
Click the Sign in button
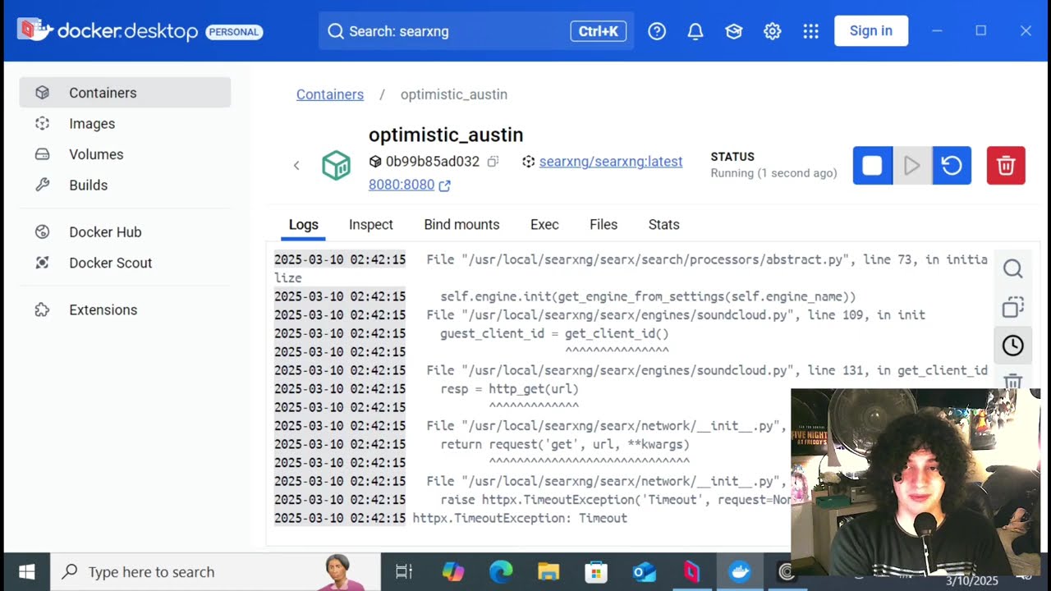[x=871, y=30]
